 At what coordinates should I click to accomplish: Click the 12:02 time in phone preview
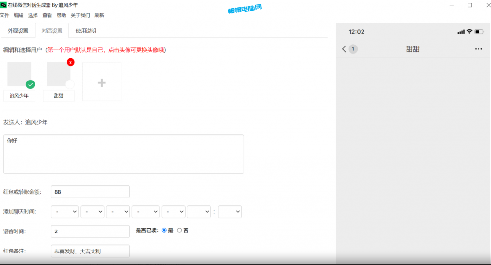(356, 32)
